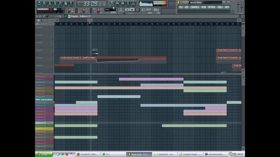Screen dimensions: 280x157
Task: Open the Step Sequencer shortcut button
Action: 117,3
